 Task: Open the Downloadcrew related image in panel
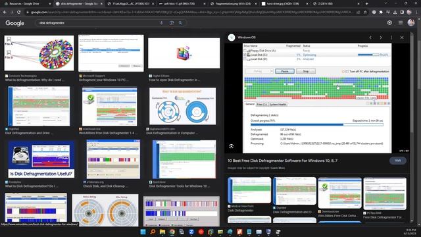click(340, 193)
